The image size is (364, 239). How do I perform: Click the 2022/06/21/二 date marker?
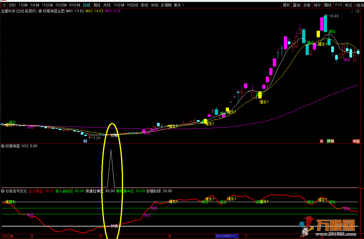coord(227,236)
